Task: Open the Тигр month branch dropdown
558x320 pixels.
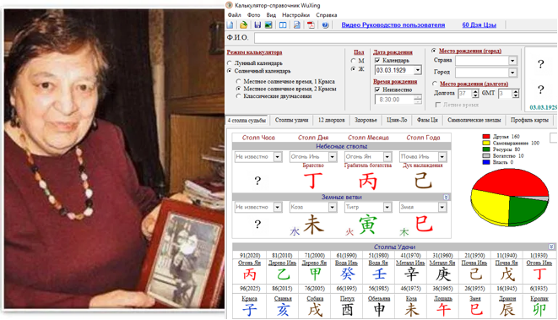Action: click(387, 207)
